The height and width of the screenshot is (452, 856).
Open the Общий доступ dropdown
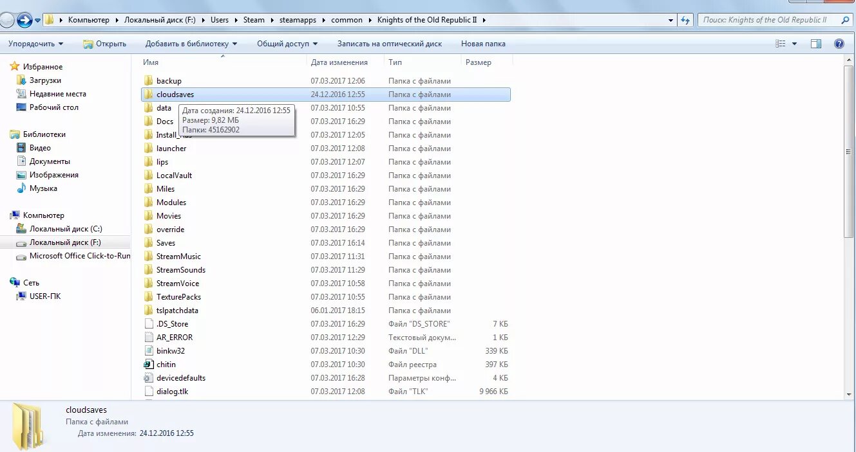pyautogui.click(x=287, y=44)
